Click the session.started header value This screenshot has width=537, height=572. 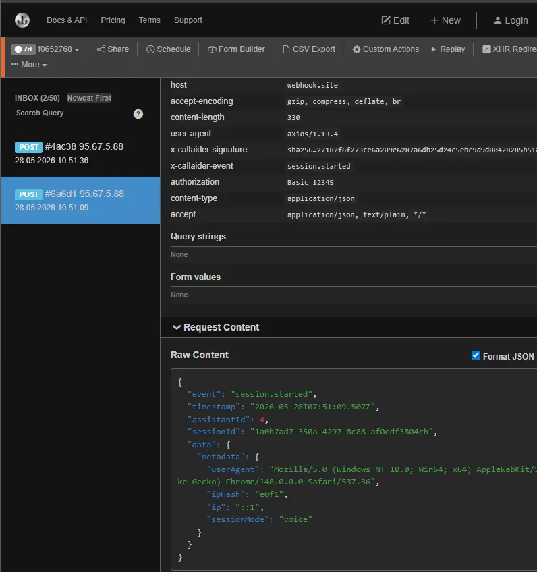pos(318,166)
